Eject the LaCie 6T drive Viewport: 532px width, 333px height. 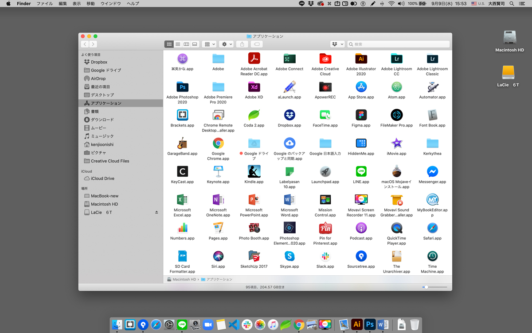click(156, 212)
